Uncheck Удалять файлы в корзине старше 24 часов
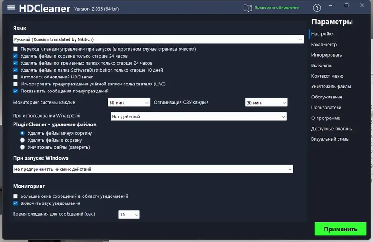373x242 pixels. click(15, 56)
